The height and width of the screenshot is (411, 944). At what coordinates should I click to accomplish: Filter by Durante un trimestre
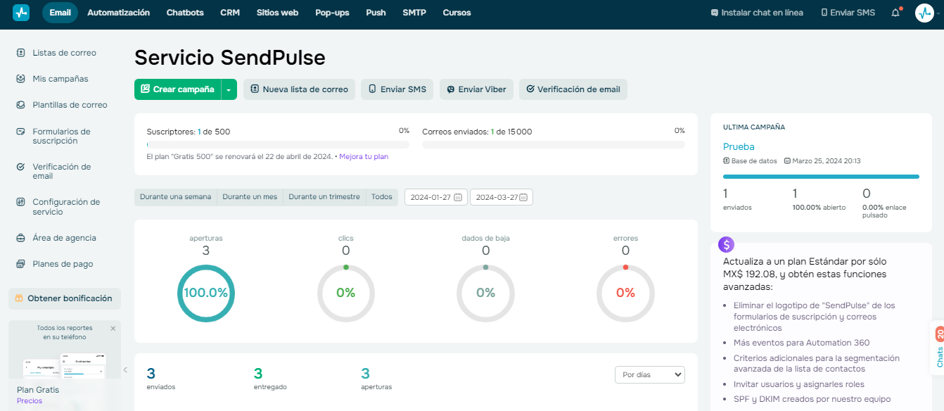[x=324, y=197]
